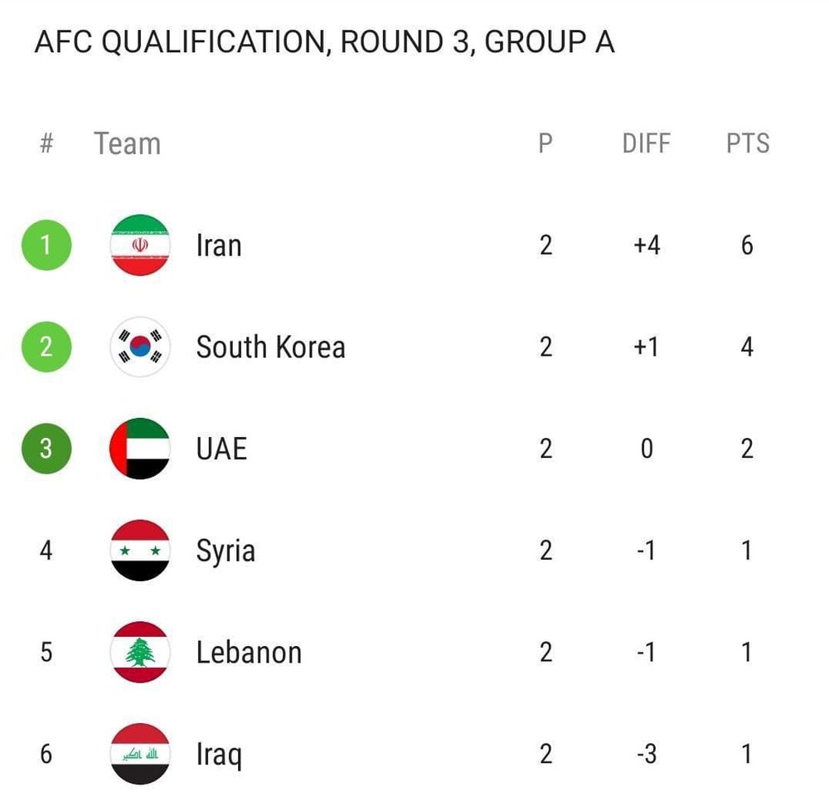Click the Team column header

coord(128,143)
